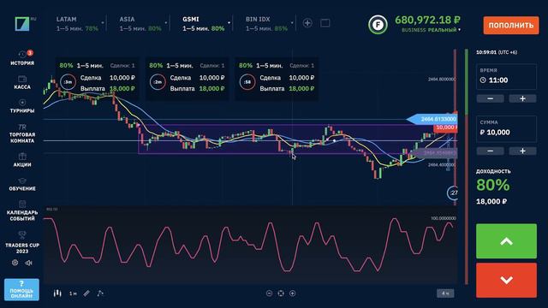Center the chart with crosshair icon
Screen dimensions: 548x308
click(281, 293)
